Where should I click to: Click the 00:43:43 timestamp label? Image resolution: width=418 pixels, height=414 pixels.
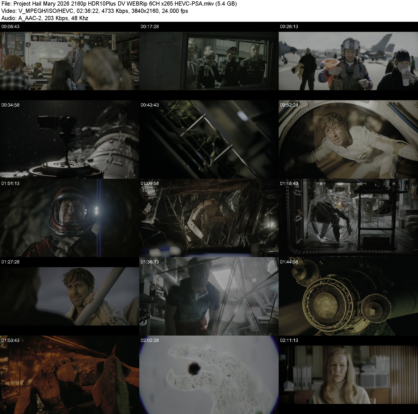coord(150,105)
